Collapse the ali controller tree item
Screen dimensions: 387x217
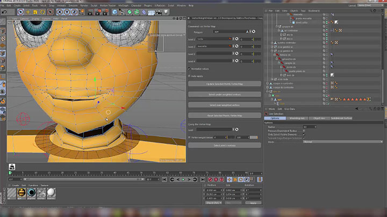click(279, 31)
